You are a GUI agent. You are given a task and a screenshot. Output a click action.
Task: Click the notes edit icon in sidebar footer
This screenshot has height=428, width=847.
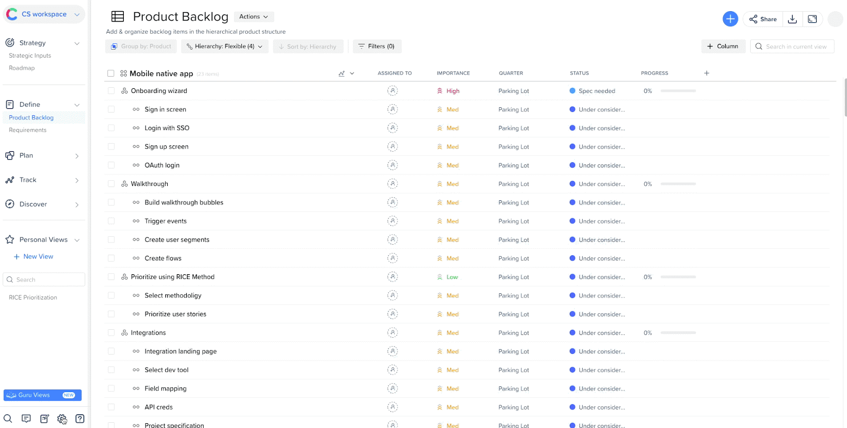tap(44, 418)
